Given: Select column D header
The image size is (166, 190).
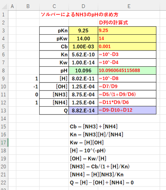Looking at the screenshot, I should click(x=83, y=6).
